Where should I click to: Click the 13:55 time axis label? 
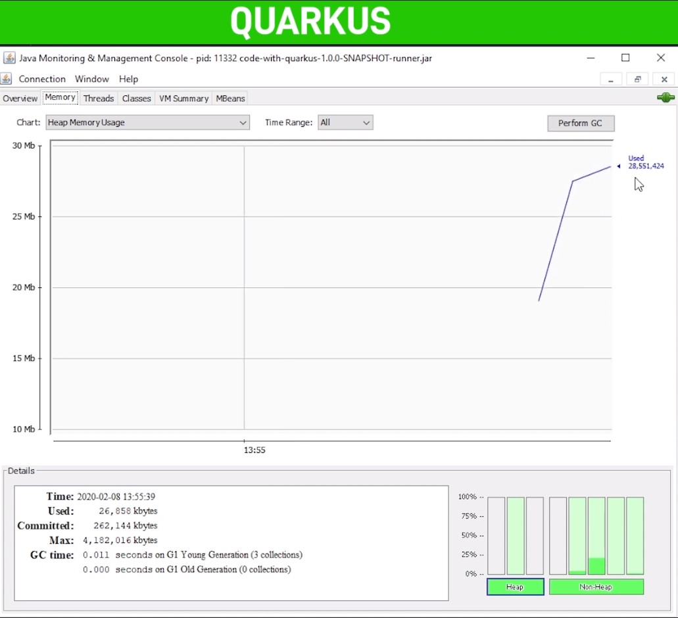(x=254, y=450)
